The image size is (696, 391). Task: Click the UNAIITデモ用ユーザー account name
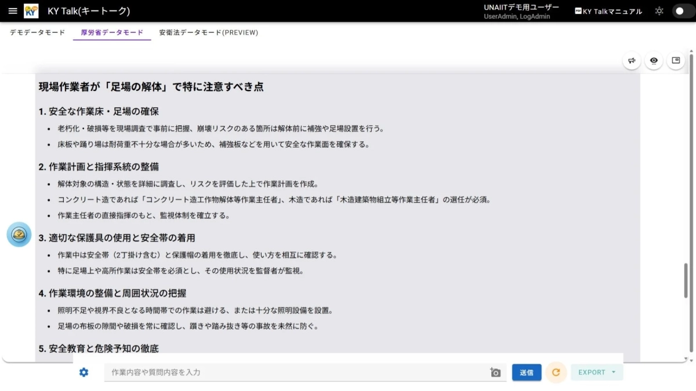click(x=521, y=7)
